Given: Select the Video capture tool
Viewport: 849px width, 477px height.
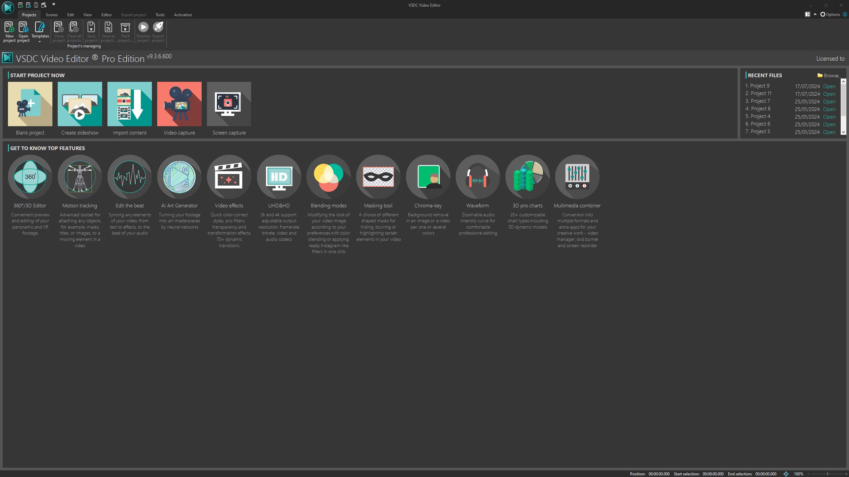Looking at the screenshot, I should pos(179,104).
